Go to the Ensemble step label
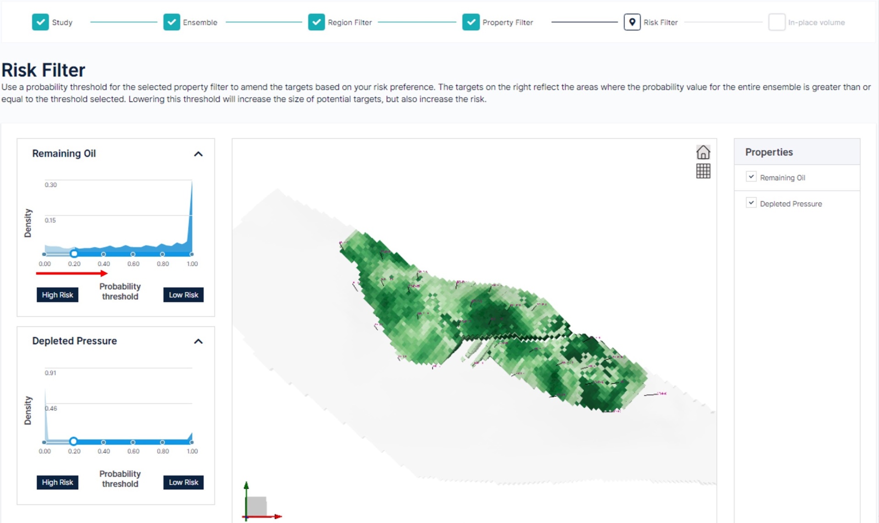Viewport: 879px width, 523px height. (200, 22)
